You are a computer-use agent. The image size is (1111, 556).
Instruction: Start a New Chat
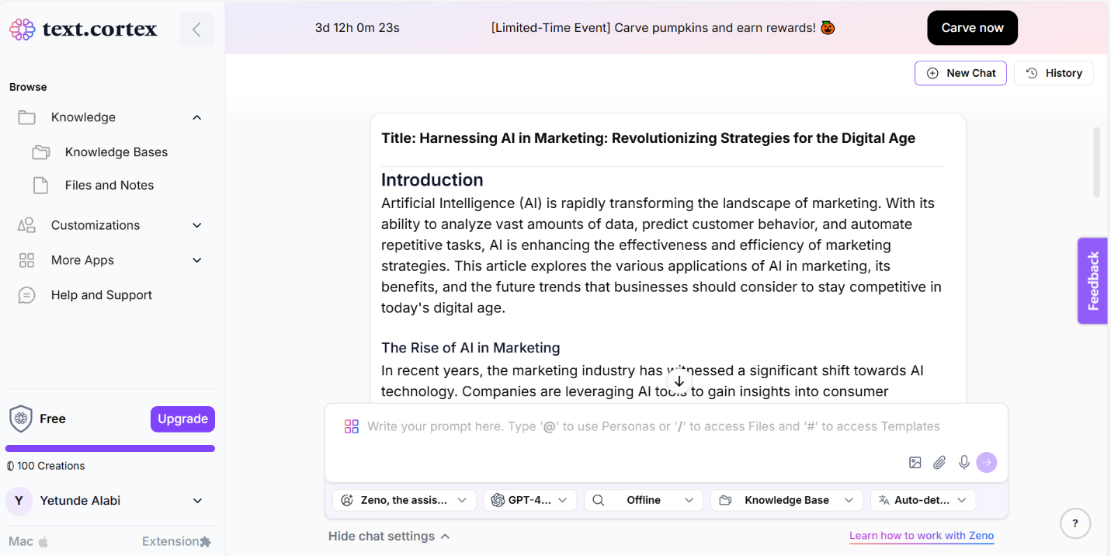[960, 73]
